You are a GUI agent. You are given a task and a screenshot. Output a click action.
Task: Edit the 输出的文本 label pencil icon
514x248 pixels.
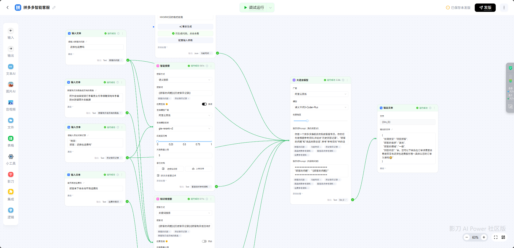[x=392, y=129]
